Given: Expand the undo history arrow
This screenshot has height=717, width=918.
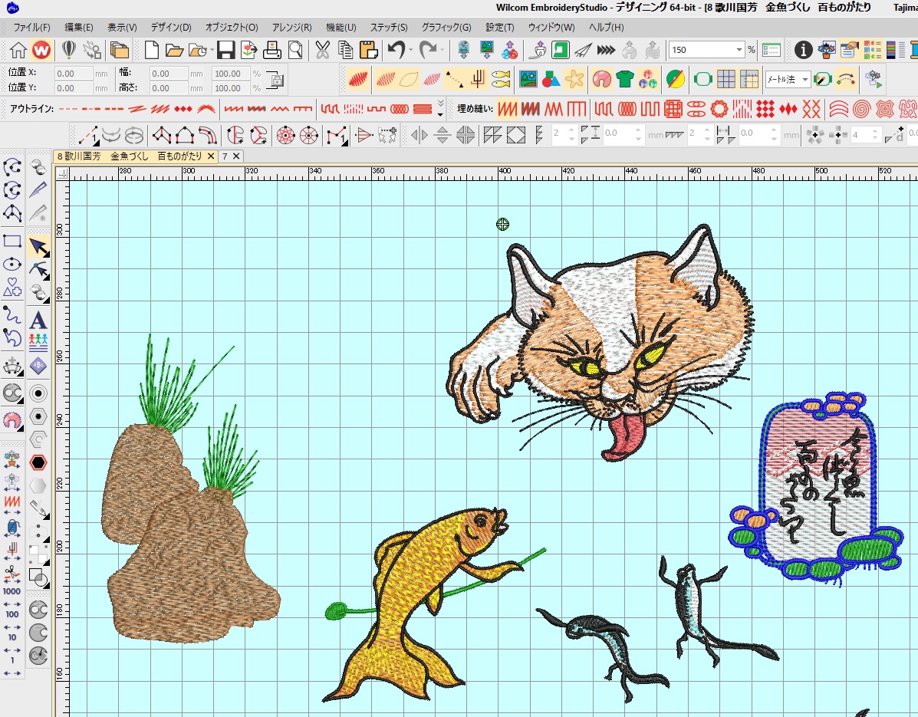Looking at the screenshot, I should point(410,50).
